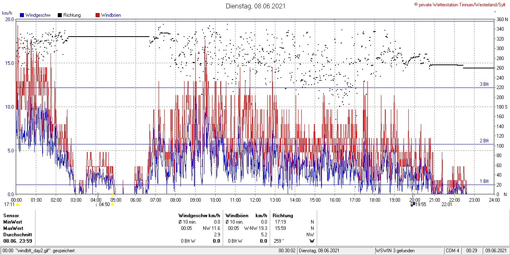
Task: Click the 22:01 time label
Action: coord(447,204)
